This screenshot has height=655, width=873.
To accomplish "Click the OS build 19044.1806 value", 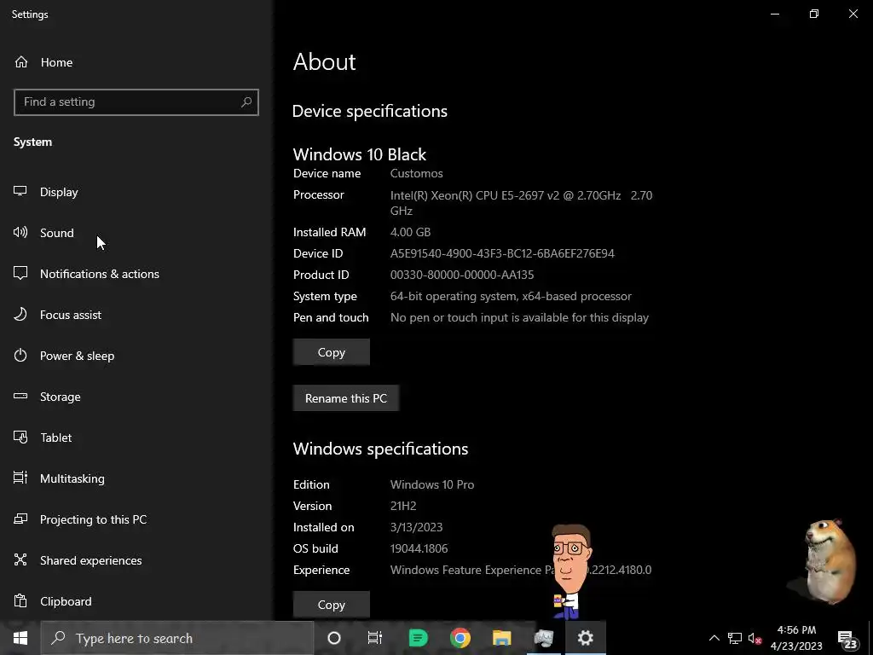I will (x=419, y=548).
